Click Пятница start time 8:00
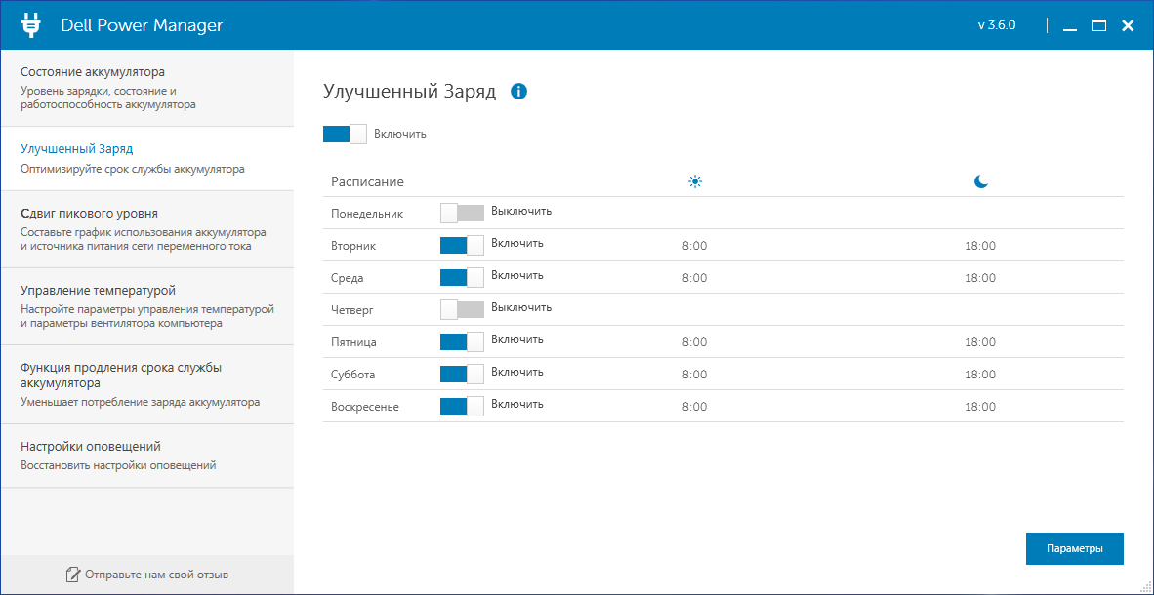Viewport: 1154px width, 595px height. pyautogui.click(x=695, y=342)
